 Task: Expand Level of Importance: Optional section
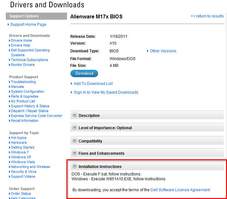click(x=147, y=128)
